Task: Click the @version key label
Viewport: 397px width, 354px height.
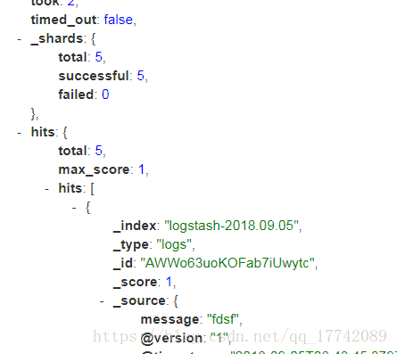Action: click(171, 339)
